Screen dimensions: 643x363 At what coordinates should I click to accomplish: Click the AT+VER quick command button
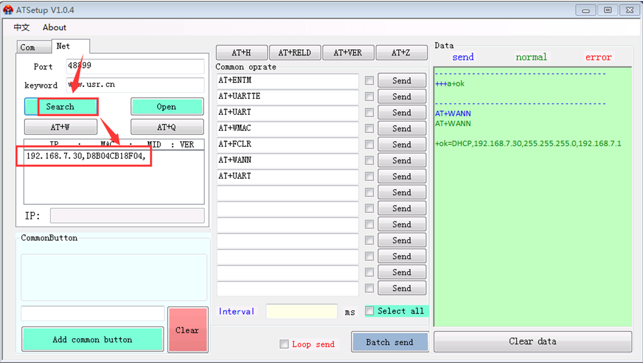click(x=348, y=53)
